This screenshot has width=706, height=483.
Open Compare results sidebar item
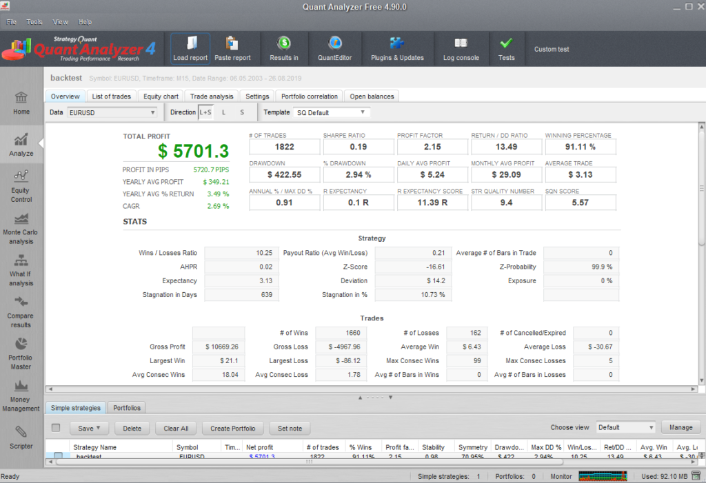[x=21, y=312]
